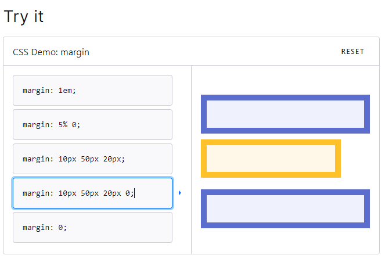Click the 'CSS Demo: margin' title
This screenshot has width=385, height=266.
[x=51, y=52]
